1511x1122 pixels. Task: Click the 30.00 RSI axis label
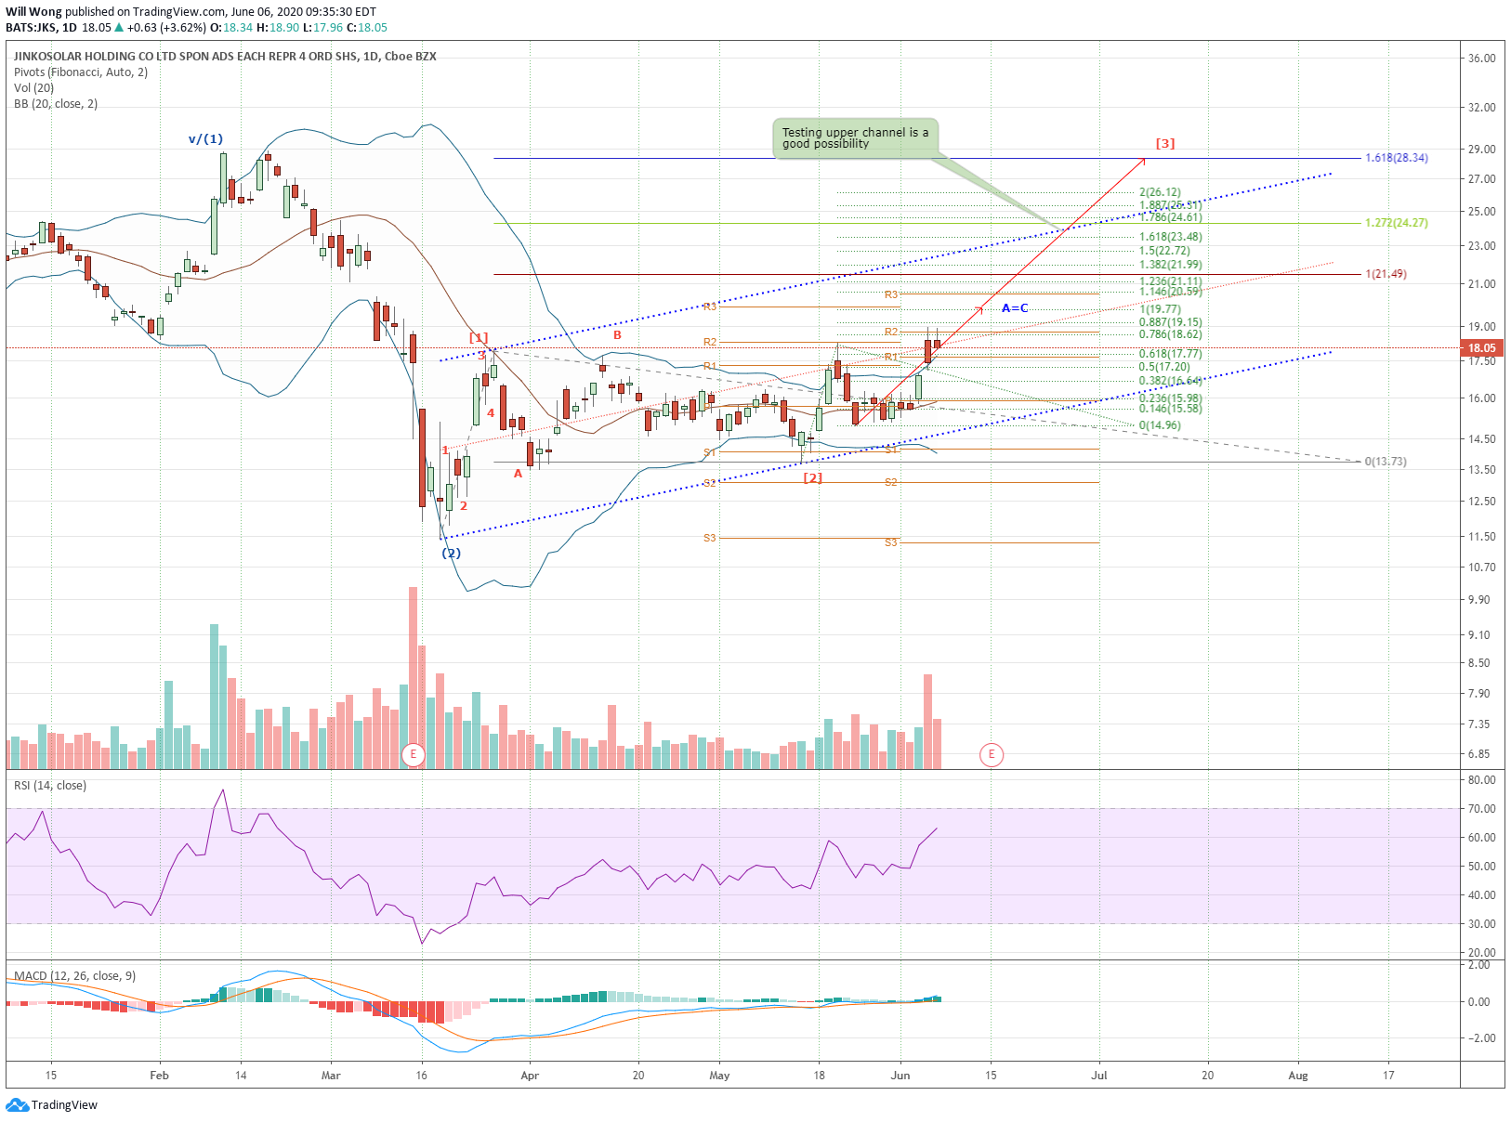point(1481,923)
